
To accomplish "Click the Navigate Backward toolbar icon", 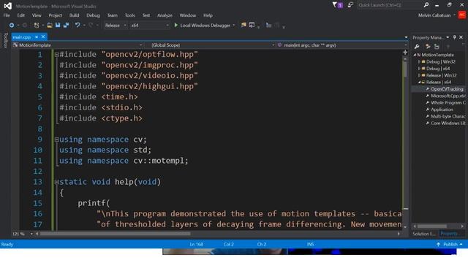I will coord(12,26).
